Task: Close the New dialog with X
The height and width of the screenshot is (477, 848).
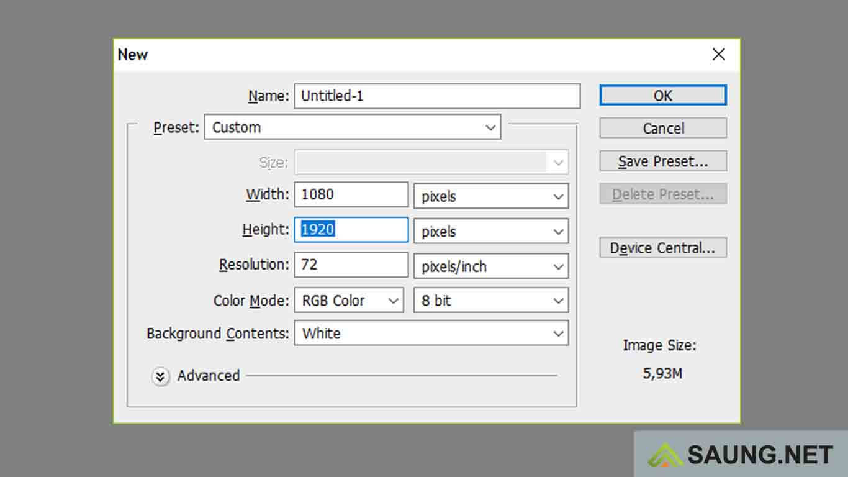Action: [719, 55]
